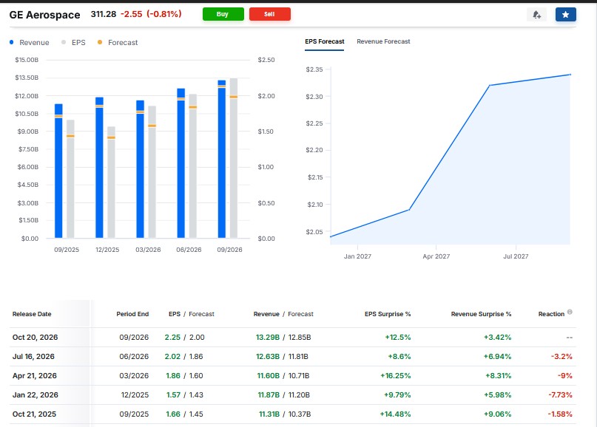Viewport: 597px width, 427px height.
Task: Click the 13.29B revenue value
Action: 268,338
